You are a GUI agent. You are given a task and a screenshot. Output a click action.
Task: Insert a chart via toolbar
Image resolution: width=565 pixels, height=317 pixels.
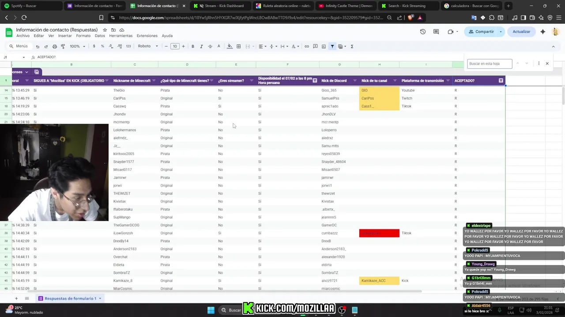[324, 46]
